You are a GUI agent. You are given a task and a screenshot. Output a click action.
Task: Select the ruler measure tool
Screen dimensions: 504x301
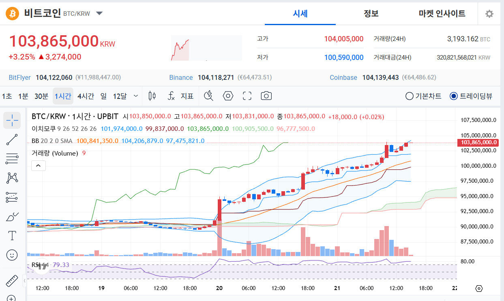coord(12,281)
